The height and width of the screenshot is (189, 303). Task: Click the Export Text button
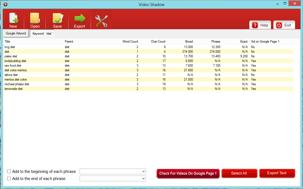click(x=277, y=173)
